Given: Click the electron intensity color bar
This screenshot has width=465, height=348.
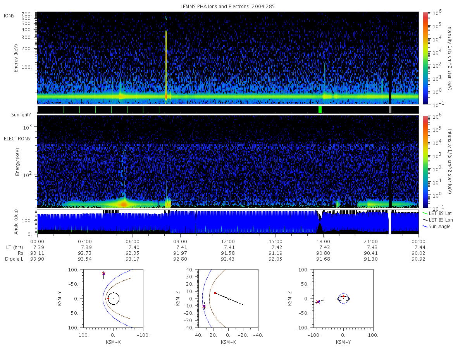Looking at the screenshot, I should pyautogui.click(x=425, y=162).
